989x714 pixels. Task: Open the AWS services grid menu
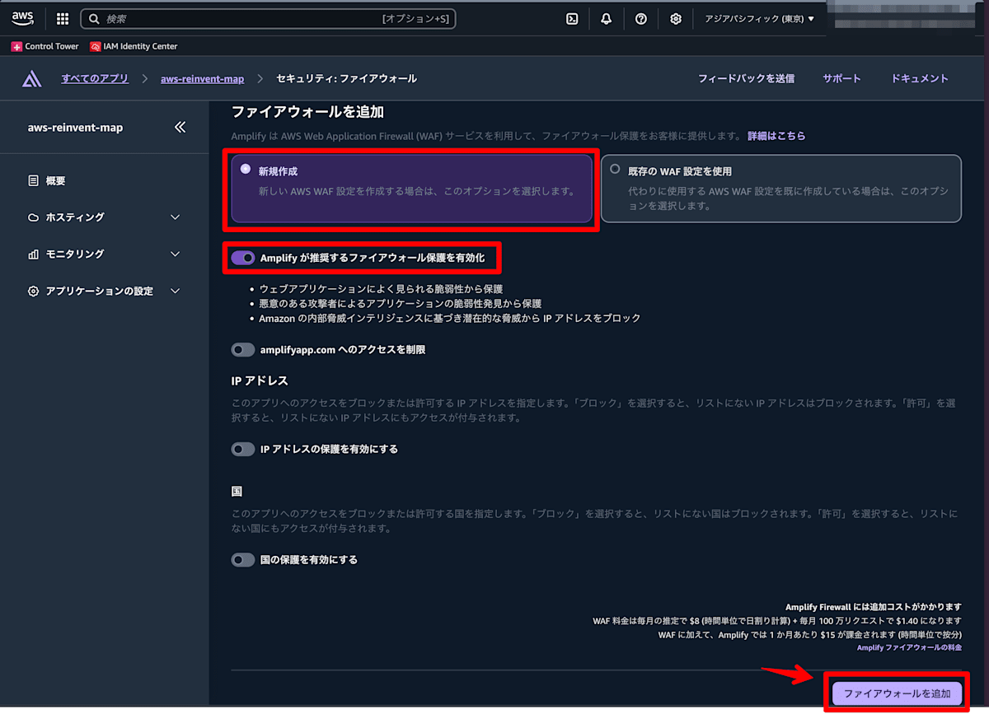(x=63, y=19)
